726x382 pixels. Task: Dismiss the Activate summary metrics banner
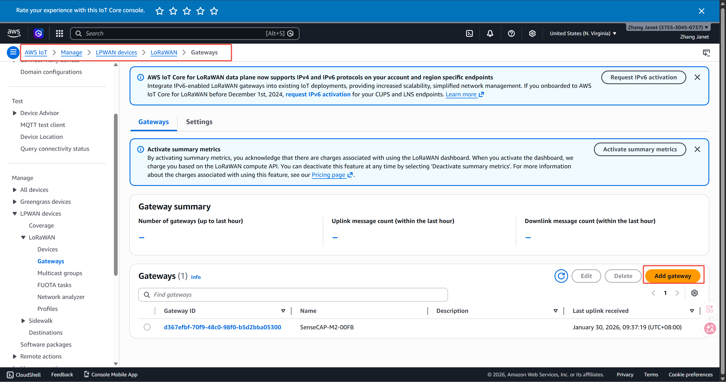(697, 149)
